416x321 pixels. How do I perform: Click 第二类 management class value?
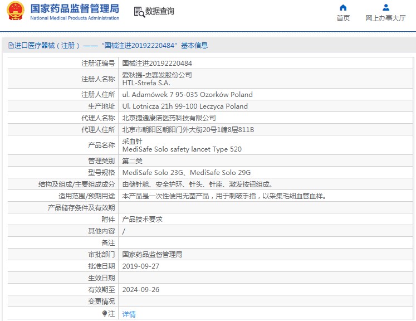[132, 161]
